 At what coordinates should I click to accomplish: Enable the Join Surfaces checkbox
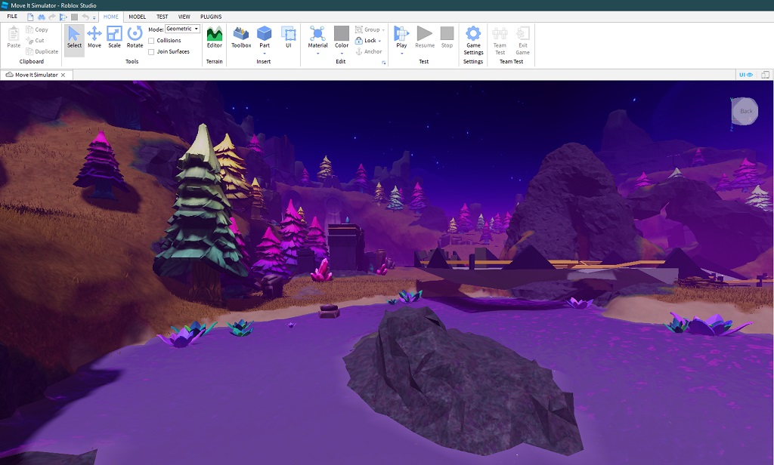point(151,52)
